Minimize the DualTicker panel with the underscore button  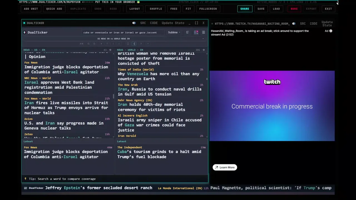click(189, 23)
